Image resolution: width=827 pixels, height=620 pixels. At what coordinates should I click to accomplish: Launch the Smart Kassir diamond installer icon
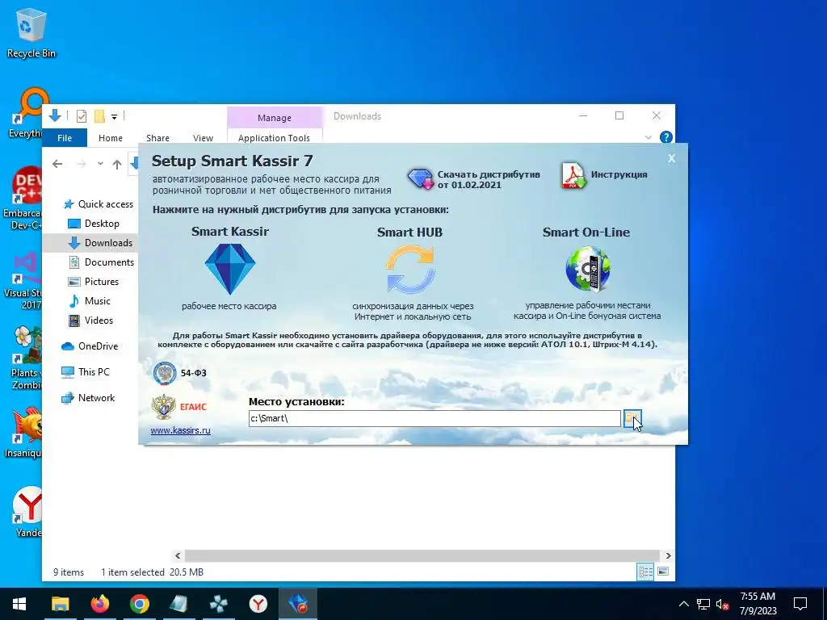[x=230, y=268]
